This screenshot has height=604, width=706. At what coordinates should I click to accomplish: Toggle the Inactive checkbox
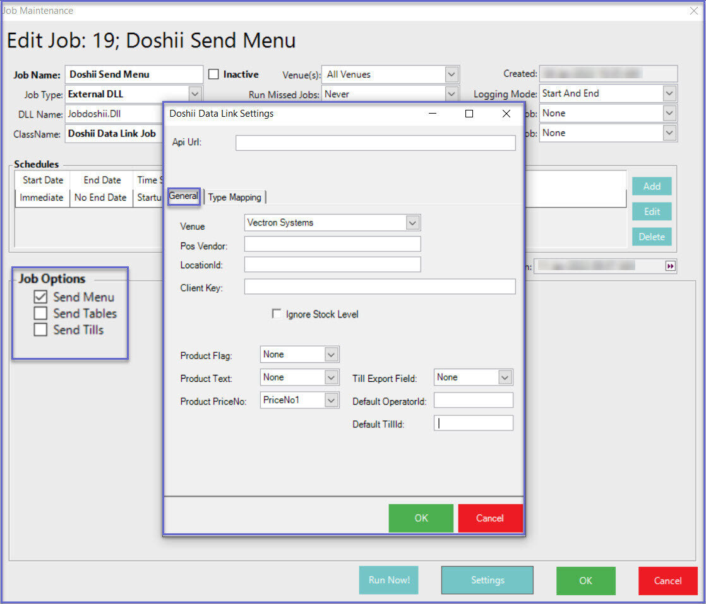tap(213, 74)
